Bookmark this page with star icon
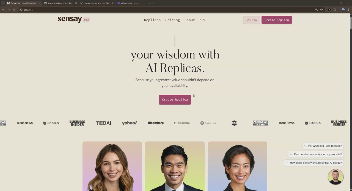Screen dimensions: 352x191 pos(321,10)
